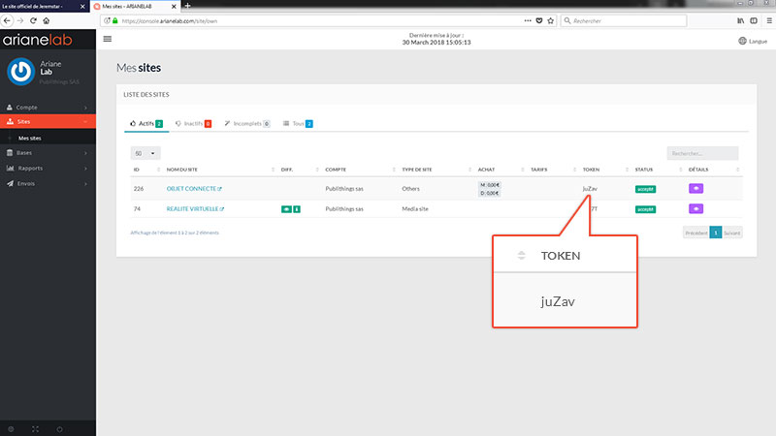Click the green info icon in row 74
Image resolution: width=776 pixels, height=436 pixels.
pyautogui.click(x=297, y=209)
